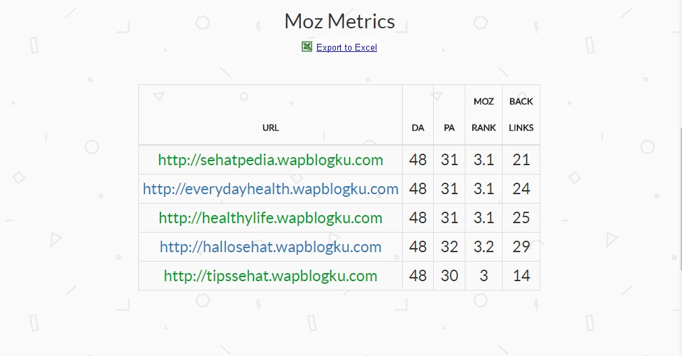The width and height of the screenshot is (682, 356).
Task: Select backlinks value 29 for hallosehat
Action: [x=521, y=247]
